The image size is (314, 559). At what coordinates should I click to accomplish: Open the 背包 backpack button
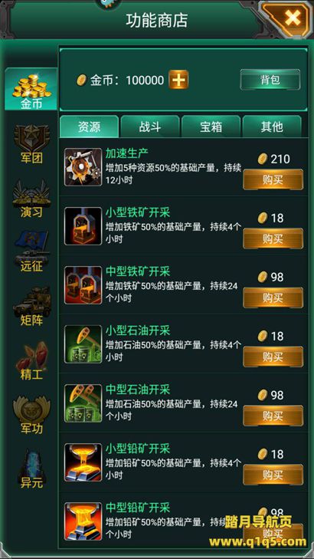point(270,80)
